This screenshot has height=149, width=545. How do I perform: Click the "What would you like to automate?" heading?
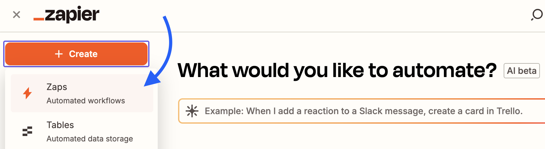pos(337,70)
